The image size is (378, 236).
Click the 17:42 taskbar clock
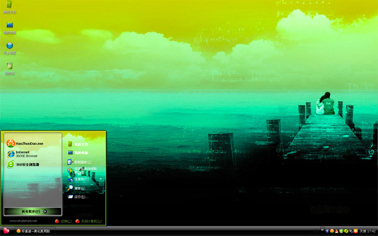(x=371, y=231)
